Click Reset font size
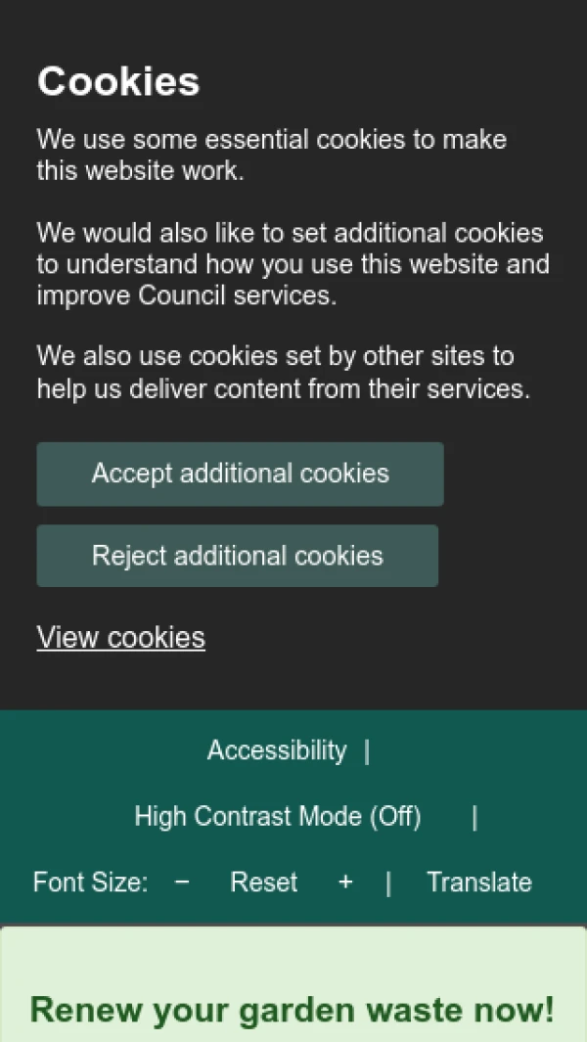The height and width of the screenshot is (1042, 587). (x=264, y=882)
